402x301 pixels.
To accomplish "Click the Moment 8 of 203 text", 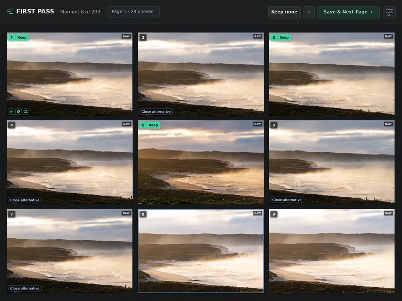I will click(x=80, y=12).
